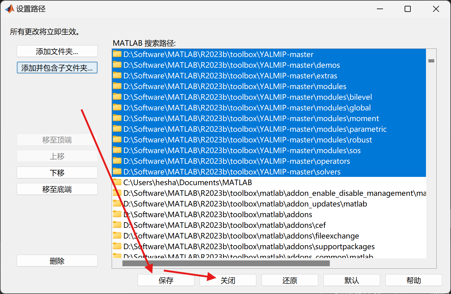
Task: Select addon_enable_disable_management path row
Action: [269, 193]
